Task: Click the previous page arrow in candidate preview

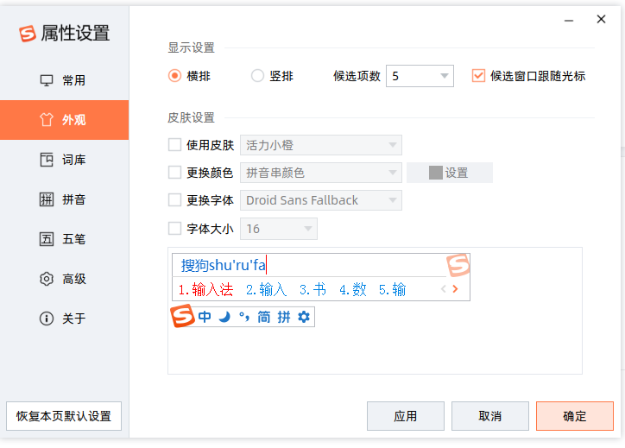Action: point(443,289)
